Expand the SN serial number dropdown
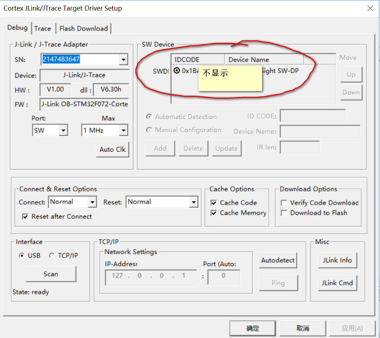This screenshot has height=338, width=380. (x=123, y=59)
